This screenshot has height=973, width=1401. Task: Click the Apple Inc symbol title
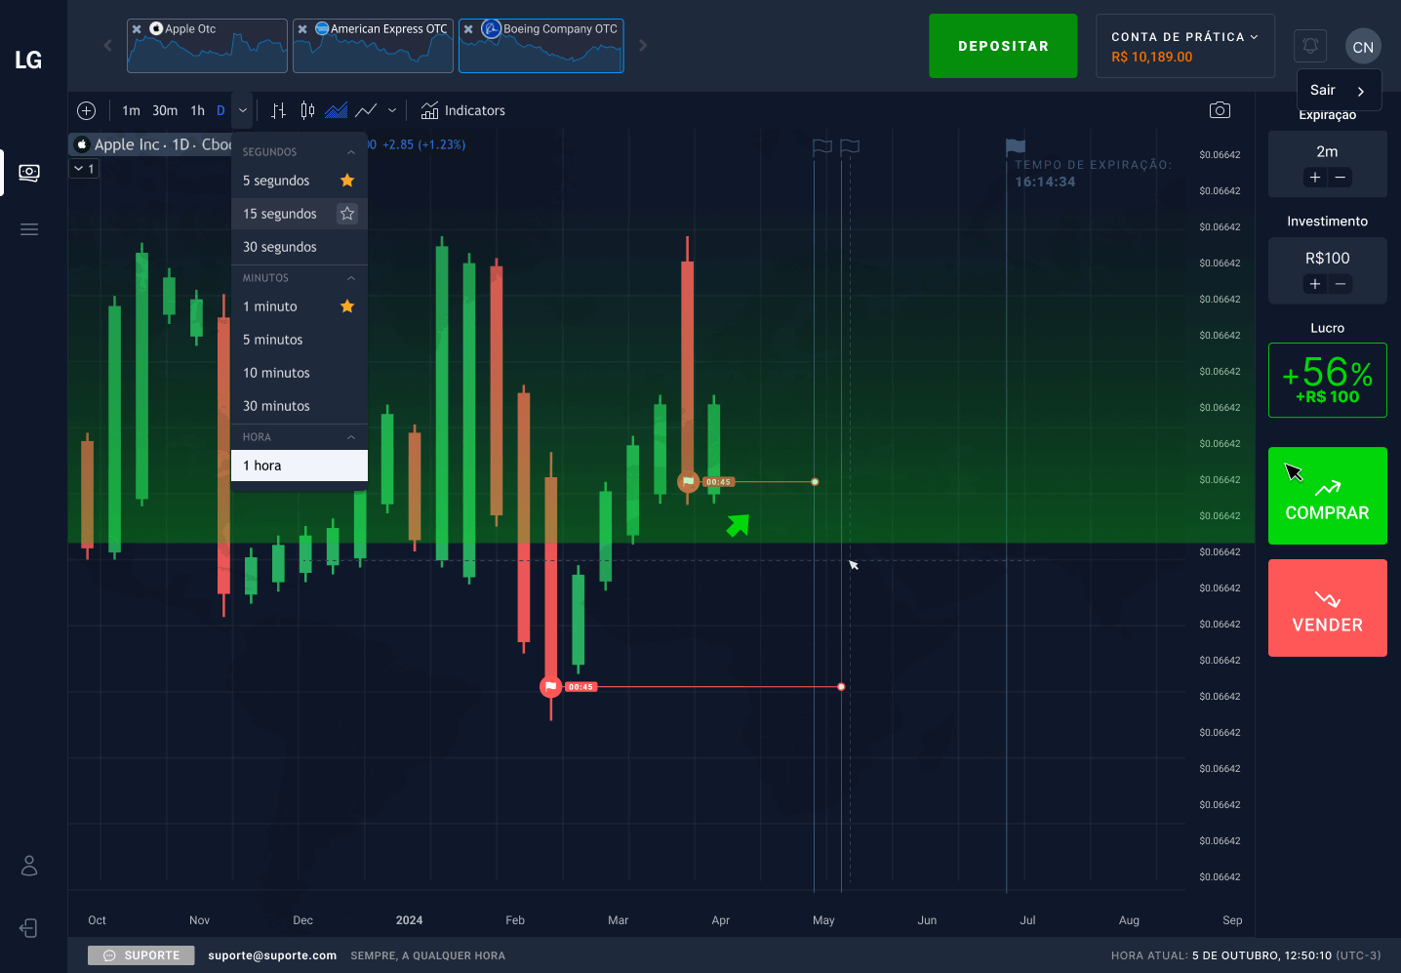click(127, 144)
